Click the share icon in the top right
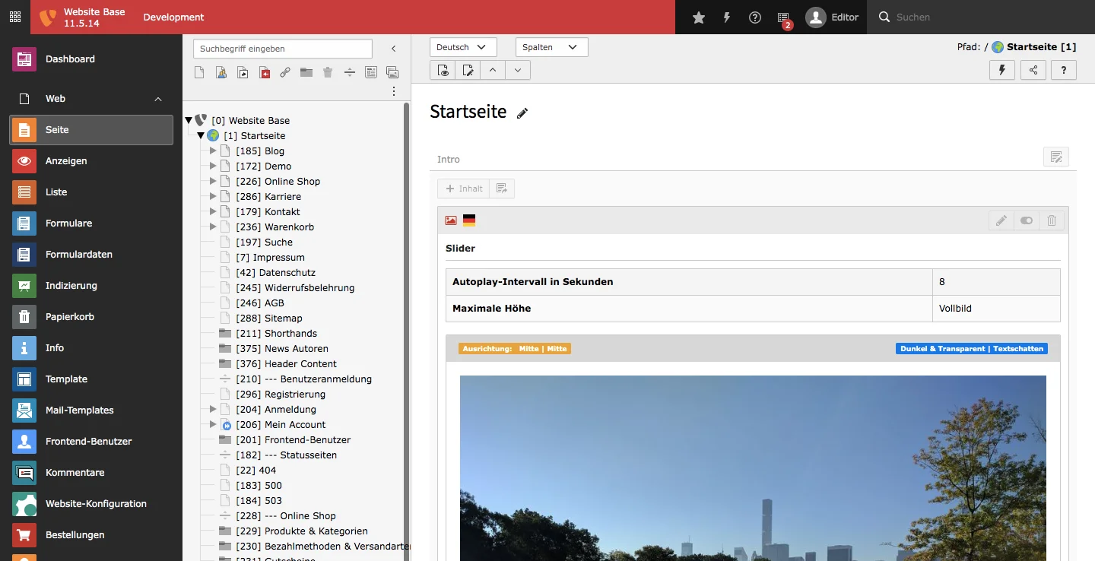 1033,70
